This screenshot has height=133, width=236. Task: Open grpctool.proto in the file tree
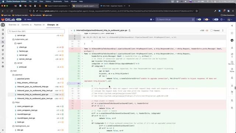[x=23, y=79]
